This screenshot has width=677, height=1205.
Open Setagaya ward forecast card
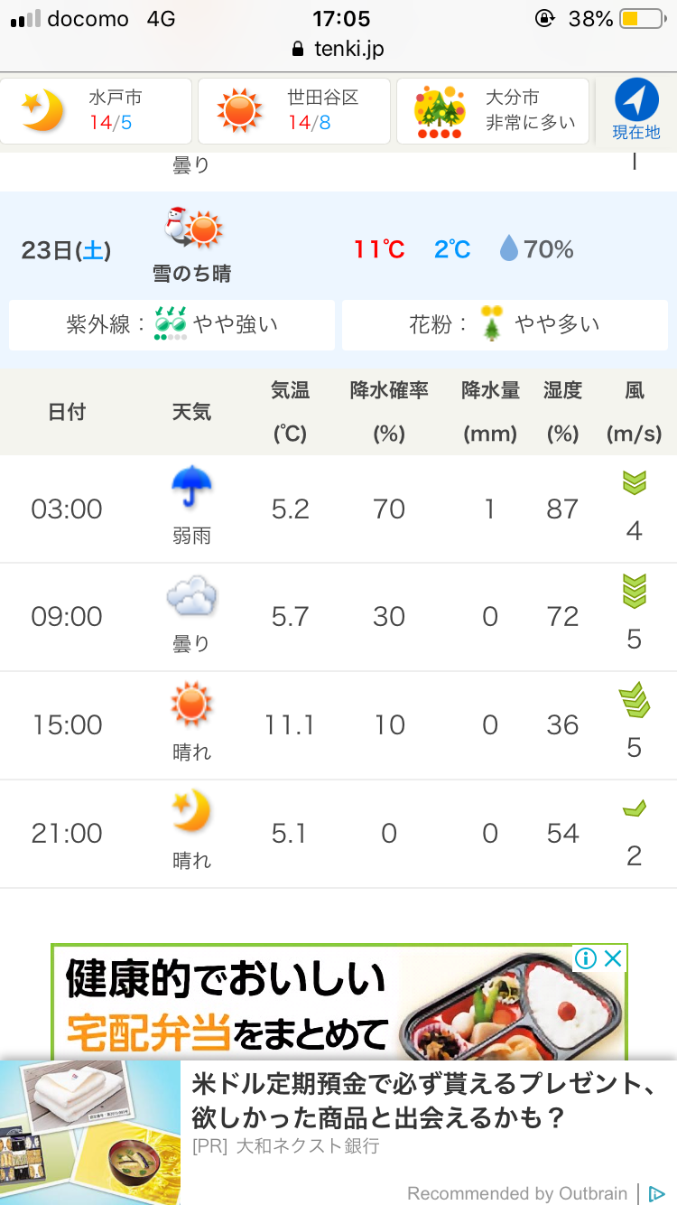coord(294,111)
